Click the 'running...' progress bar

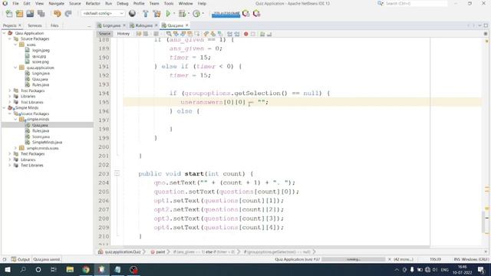pos(354,259)
